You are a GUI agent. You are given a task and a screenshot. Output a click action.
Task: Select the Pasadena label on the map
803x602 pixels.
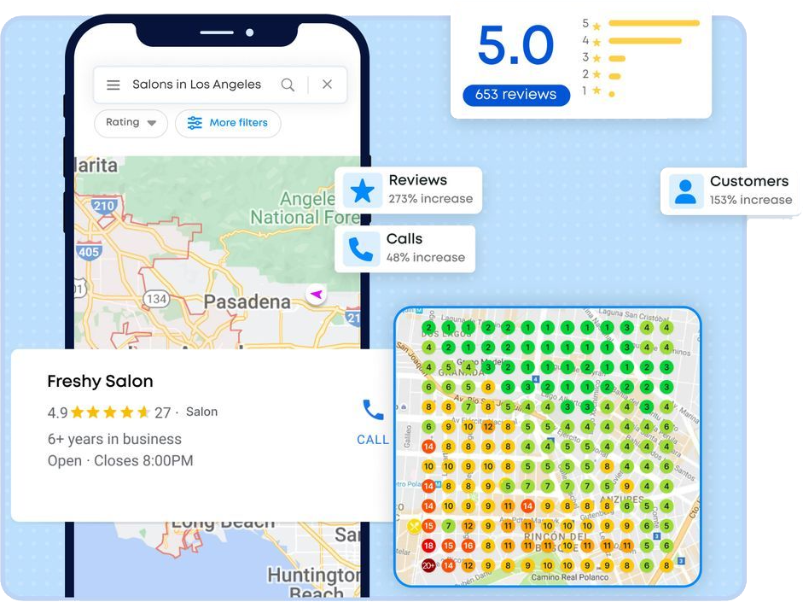pyautogui.click(x=247, y=301)
